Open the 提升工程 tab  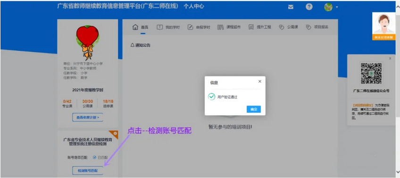(x=264, y=27)
